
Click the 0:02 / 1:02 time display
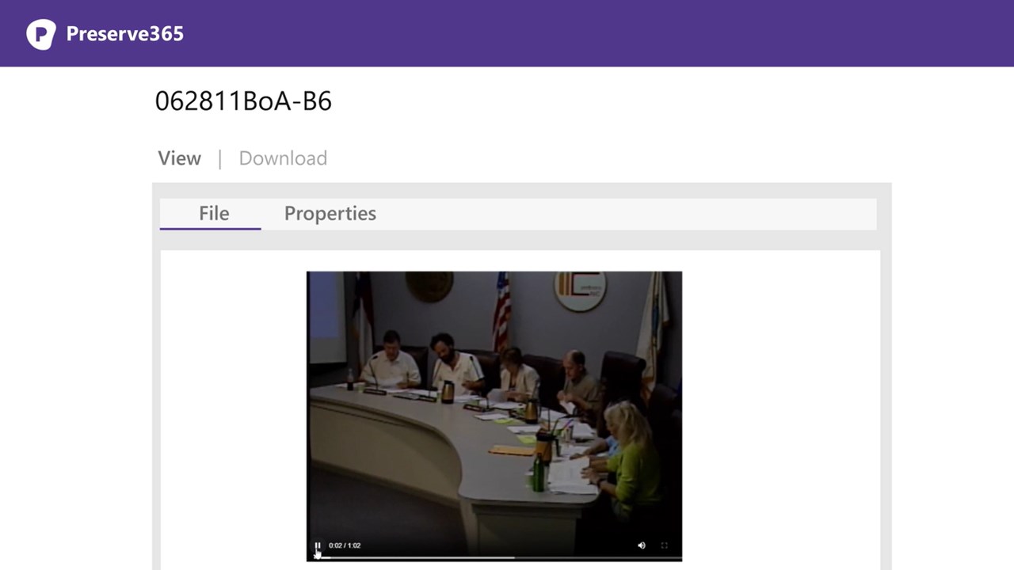(x=345, y=545)
